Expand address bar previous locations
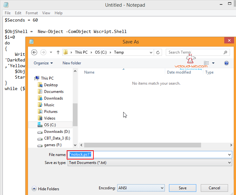Screen dimensions: 236x195 [151, 52]
